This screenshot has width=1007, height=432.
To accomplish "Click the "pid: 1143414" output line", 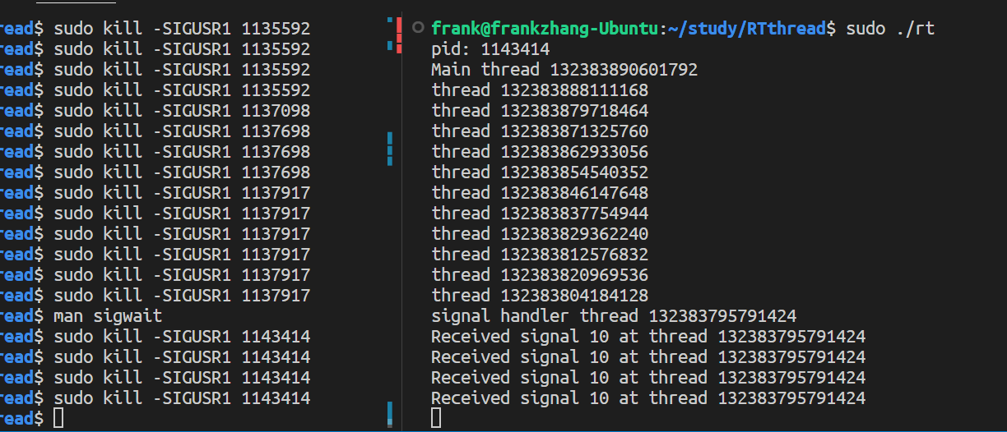I will pyautogui.click(x=490, y=49).
